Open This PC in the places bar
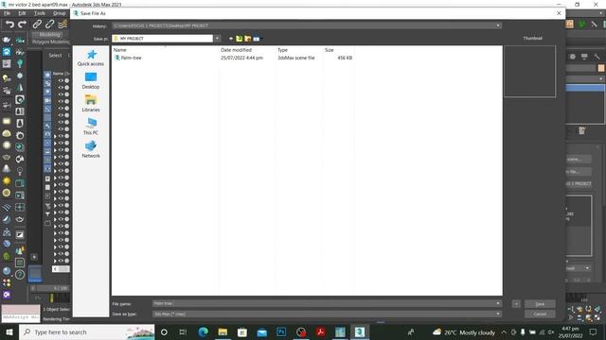The width and height of the screenshot is (606, 340). pos(91,127)
